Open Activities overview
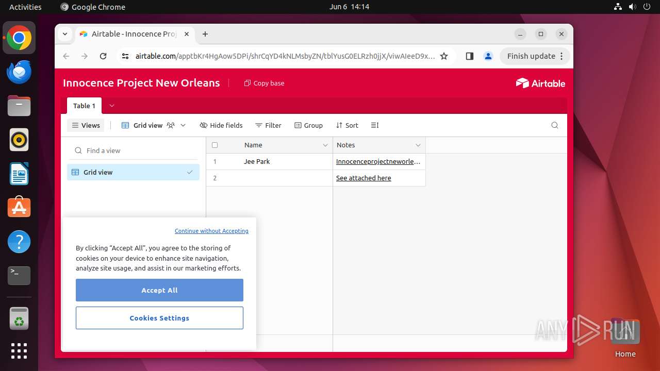The width and height of the screenshot is (660, 371). [25, 7]
